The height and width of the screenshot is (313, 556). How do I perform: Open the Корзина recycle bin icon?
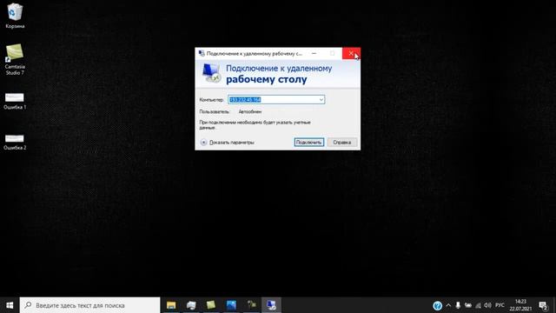[x=15, y=16]
